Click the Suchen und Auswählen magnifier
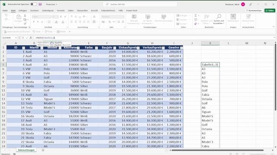The height and width of the screenshot is (155, 277). click(219, 17)
